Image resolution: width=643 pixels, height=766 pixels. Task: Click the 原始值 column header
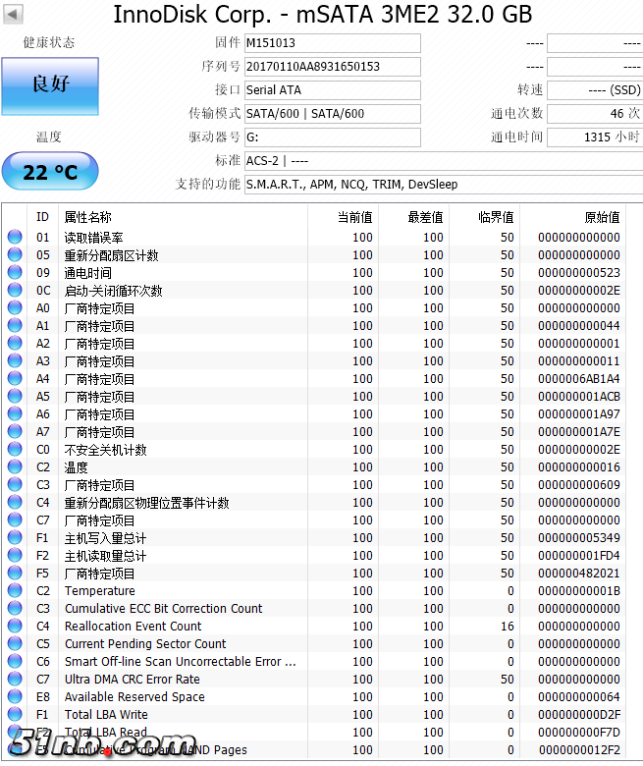tap(601, 217)
